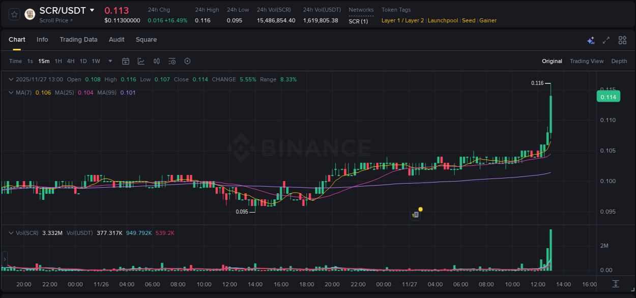Expand the extra timeframes dropdown arrow

(x=109, y=61)
